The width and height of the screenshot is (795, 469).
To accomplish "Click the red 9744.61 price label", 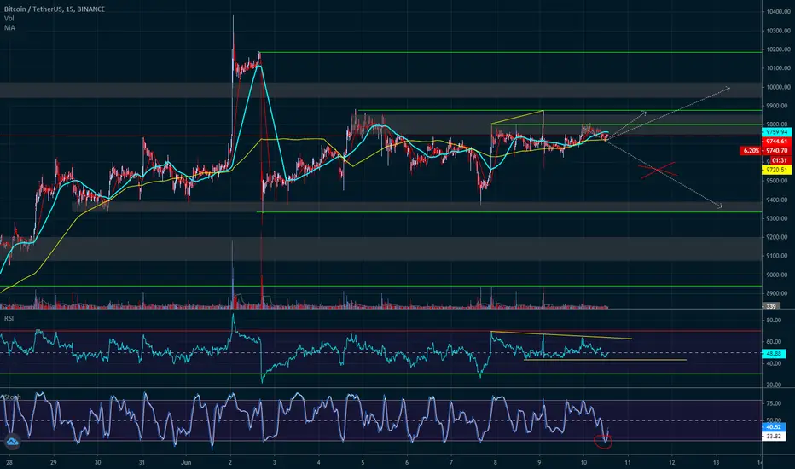I will (x=777, y=142).
